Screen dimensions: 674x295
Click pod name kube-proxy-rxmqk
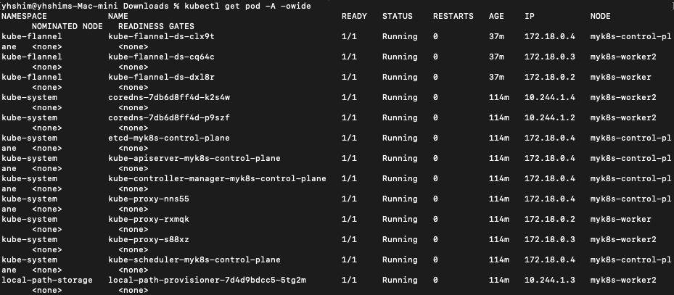(148, 219)
